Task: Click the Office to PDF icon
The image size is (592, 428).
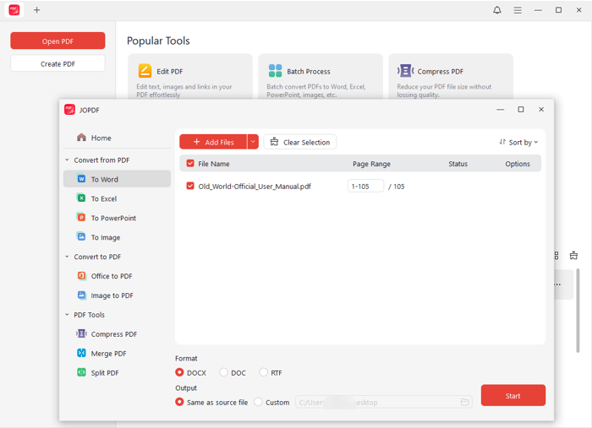Action: tap(81, 276)
